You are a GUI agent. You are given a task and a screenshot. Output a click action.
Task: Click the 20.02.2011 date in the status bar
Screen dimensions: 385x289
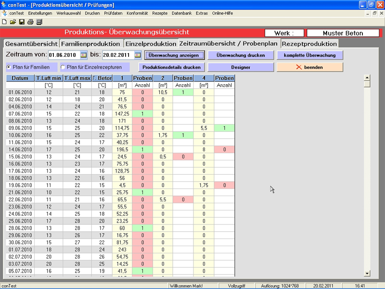pos(323,286)
